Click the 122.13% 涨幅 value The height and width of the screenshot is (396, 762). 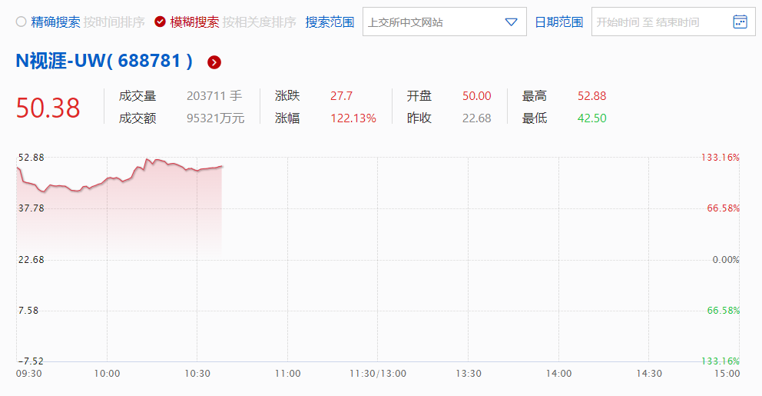point(353,118)
